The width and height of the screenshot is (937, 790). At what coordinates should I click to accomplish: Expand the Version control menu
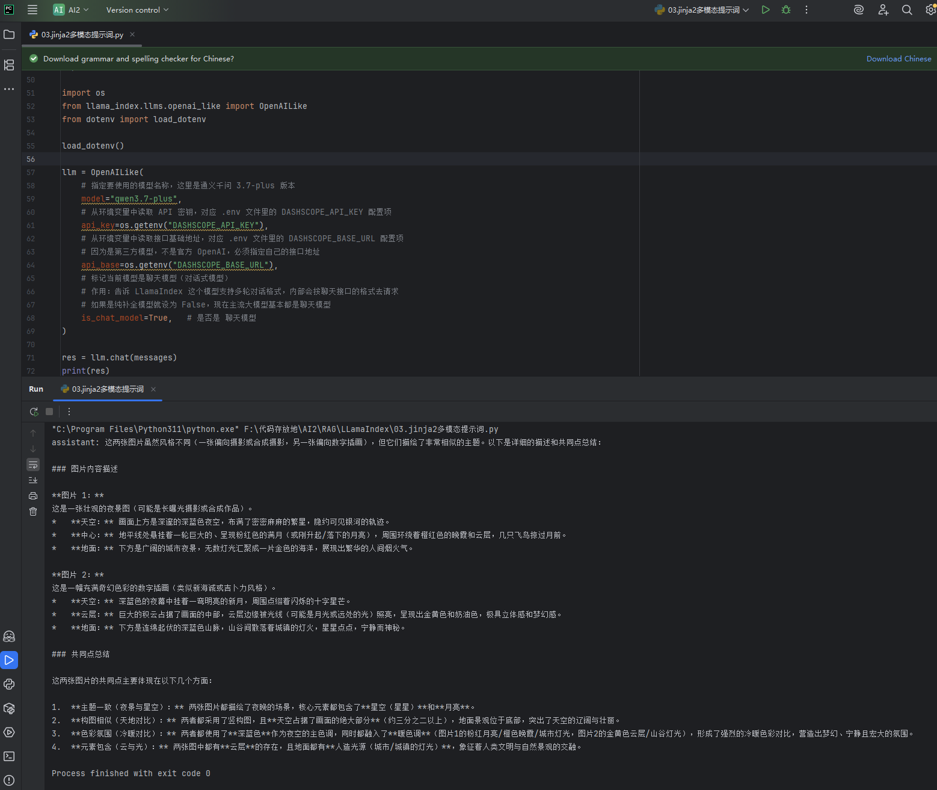click(137, 10)
